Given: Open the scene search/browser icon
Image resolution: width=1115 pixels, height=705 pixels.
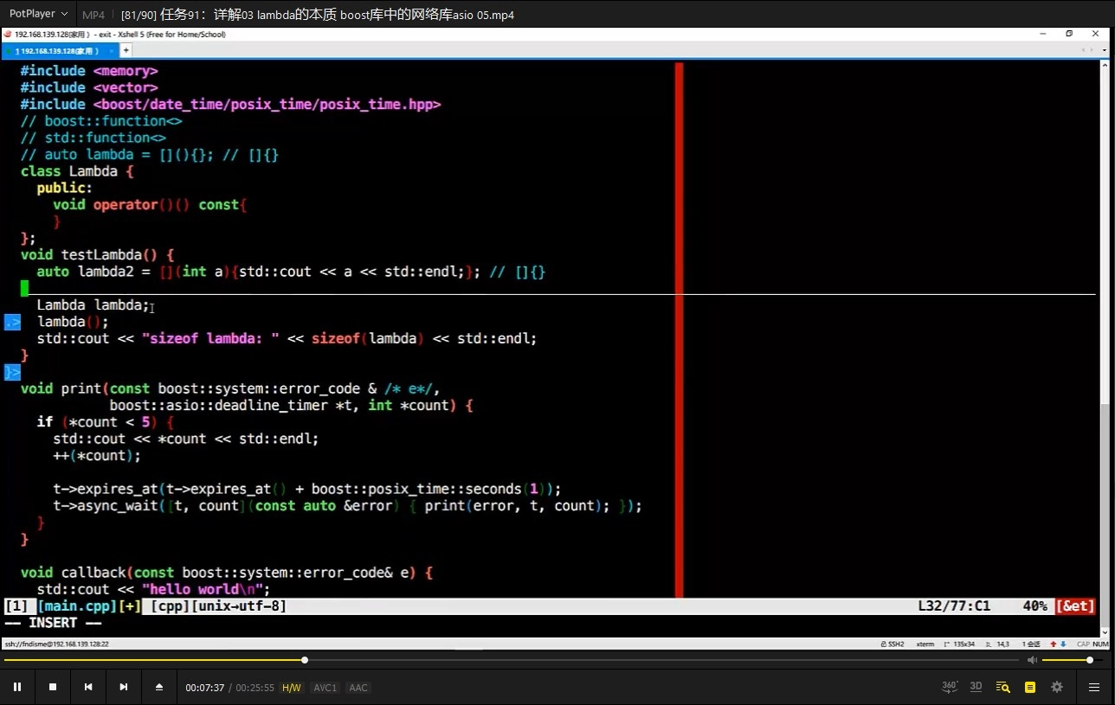Looking at the screenshot, I should coord(1003,687).
